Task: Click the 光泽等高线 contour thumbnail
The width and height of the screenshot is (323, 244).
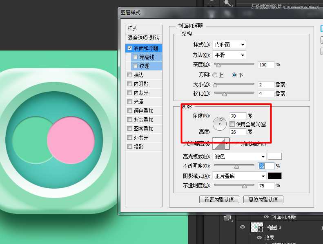Action: pyautogui.click(x=219, y=144)
